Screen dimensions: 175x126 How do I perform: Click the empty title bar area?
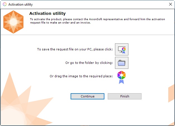coord(98,4)
